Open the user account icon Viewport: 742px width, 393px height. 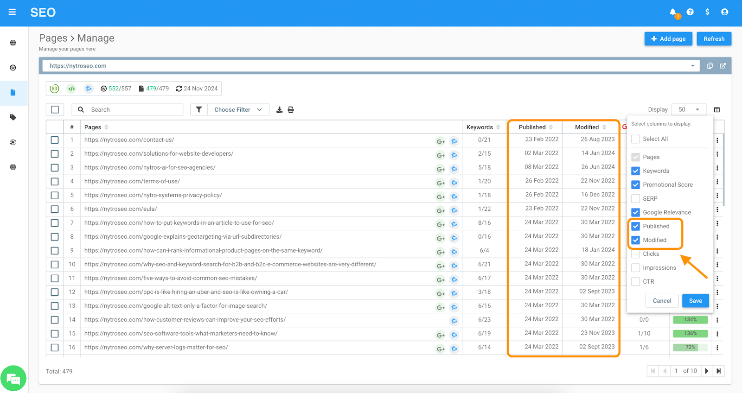724,12
